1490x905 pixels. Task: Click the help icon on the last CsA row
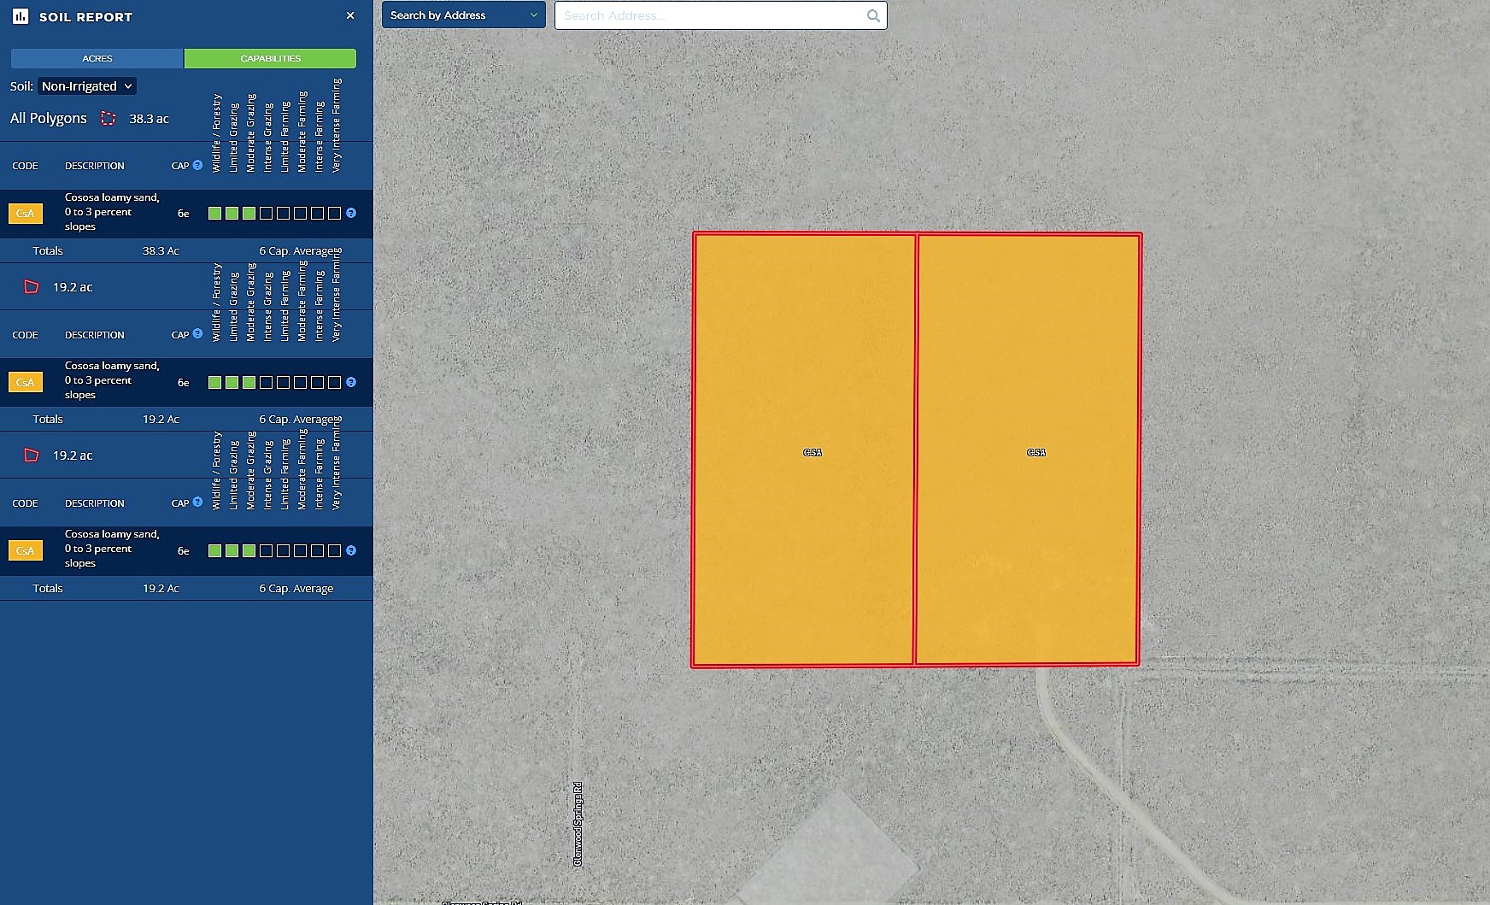[x=351, y=550]
